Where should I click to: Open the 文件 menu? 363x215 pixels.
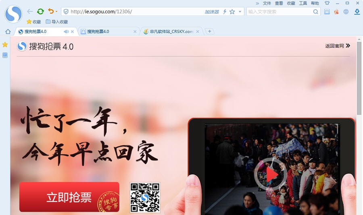[x=267, y=3]
